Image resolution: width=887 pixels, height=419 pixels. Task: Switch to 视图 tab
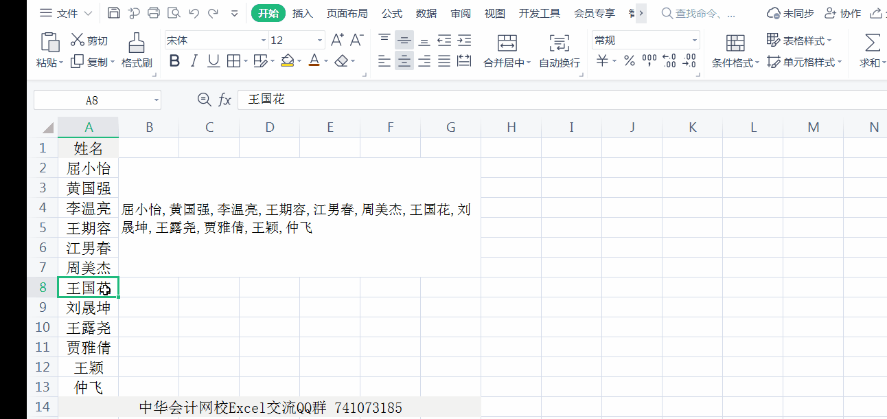[x=495, y=13]
